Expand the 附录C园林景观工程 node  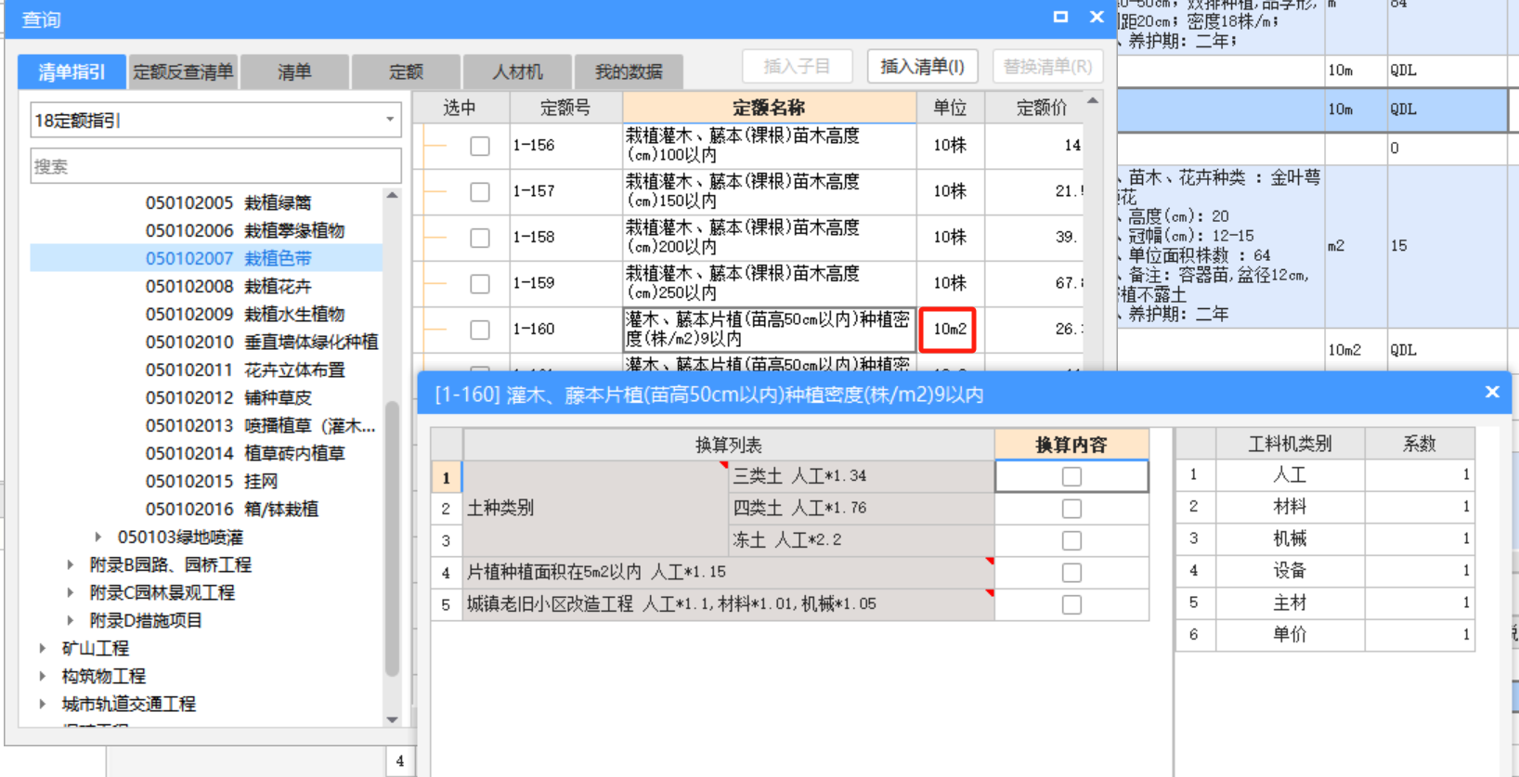point(71,592)
